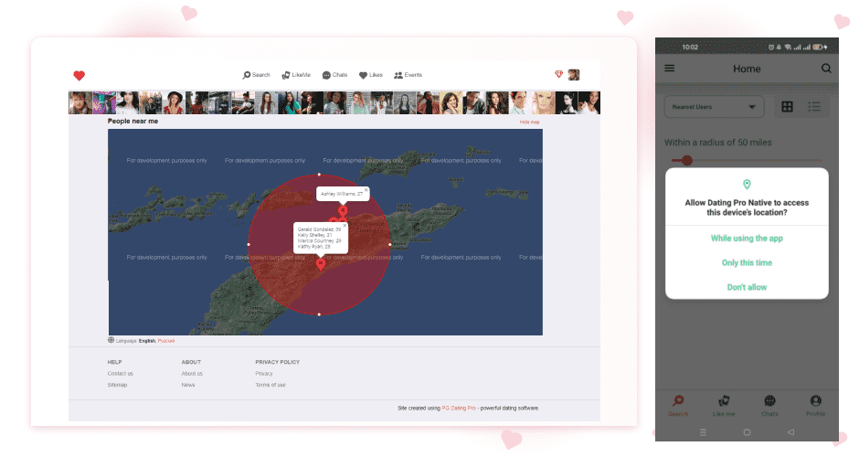859x457 pixels.
Task: Expand the Nearest Users dropdown
Action: 714,107
